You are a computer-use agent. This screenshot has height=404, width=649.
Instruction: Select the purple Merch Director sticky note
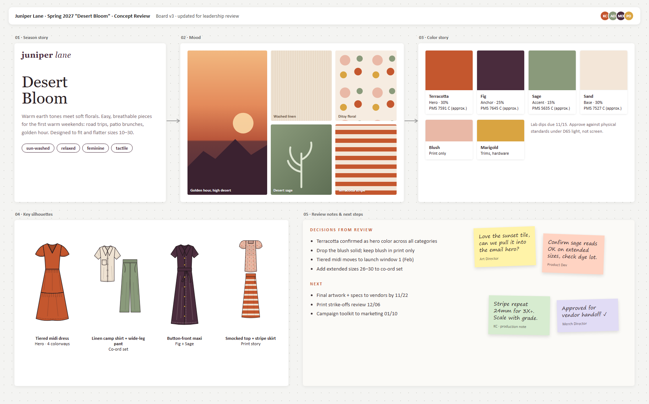tap(588, 315)
